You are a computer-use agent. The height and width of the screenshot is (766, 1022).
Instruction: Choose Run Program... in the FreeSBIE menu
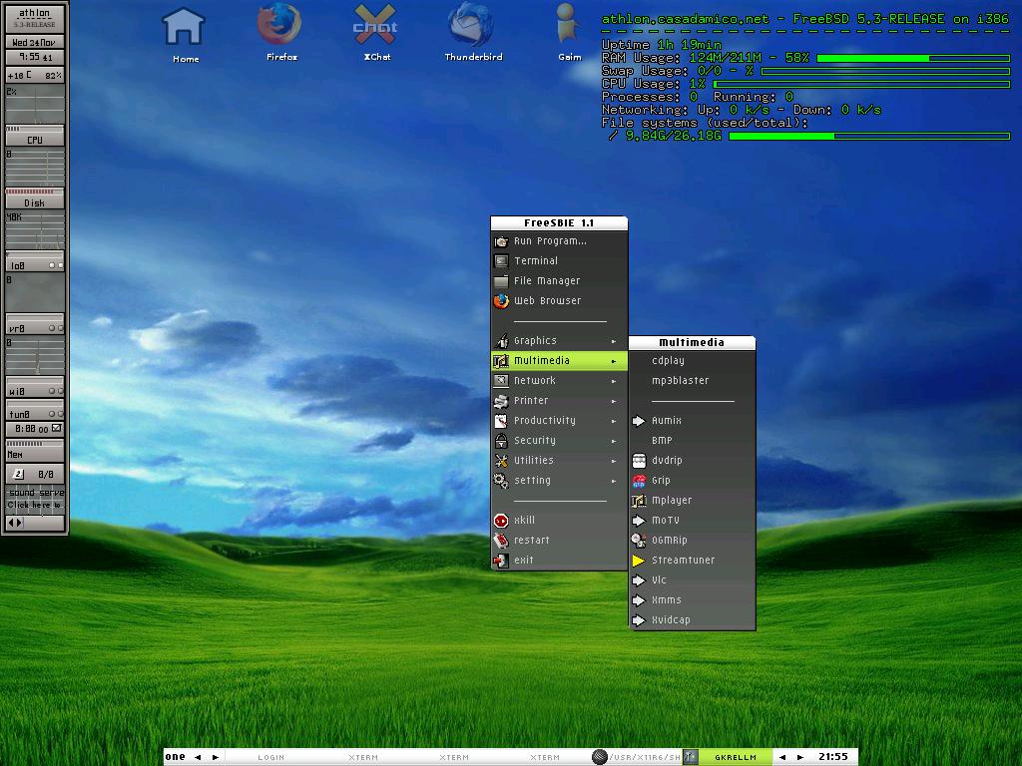pos(559,241)
